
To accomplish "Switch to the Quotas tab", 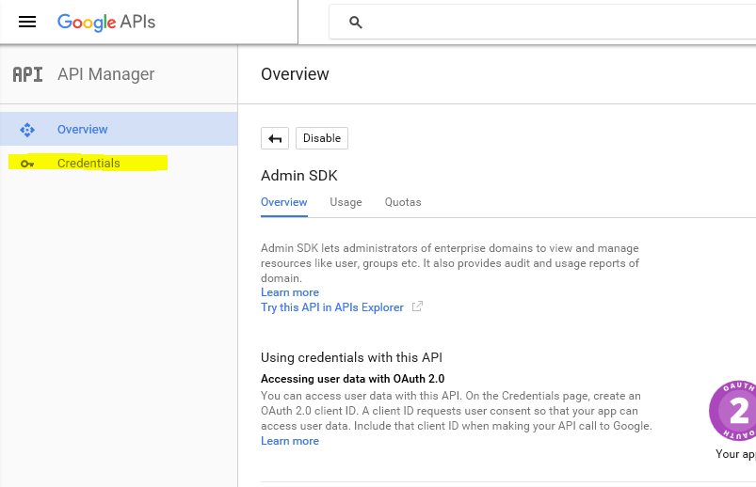I will coord(403,202).
